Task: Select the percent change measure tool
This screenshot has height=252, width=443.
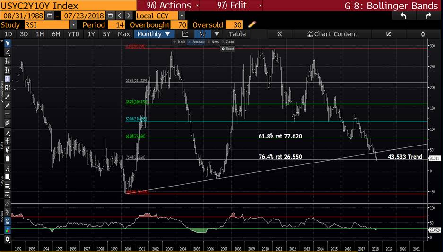Action: click(8, 61)
